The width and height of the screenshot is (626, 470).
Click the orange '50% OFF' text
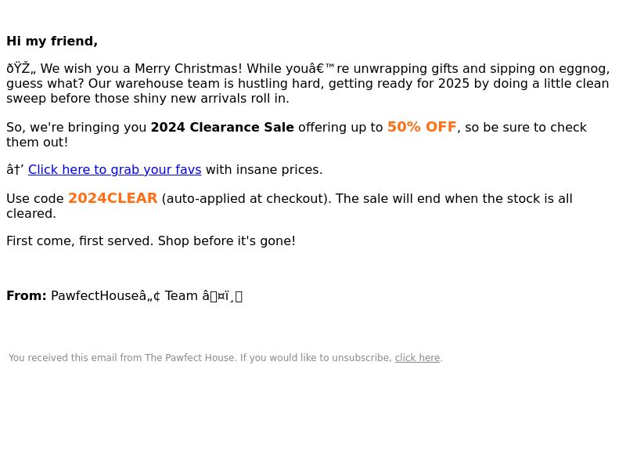pos(422,127)
